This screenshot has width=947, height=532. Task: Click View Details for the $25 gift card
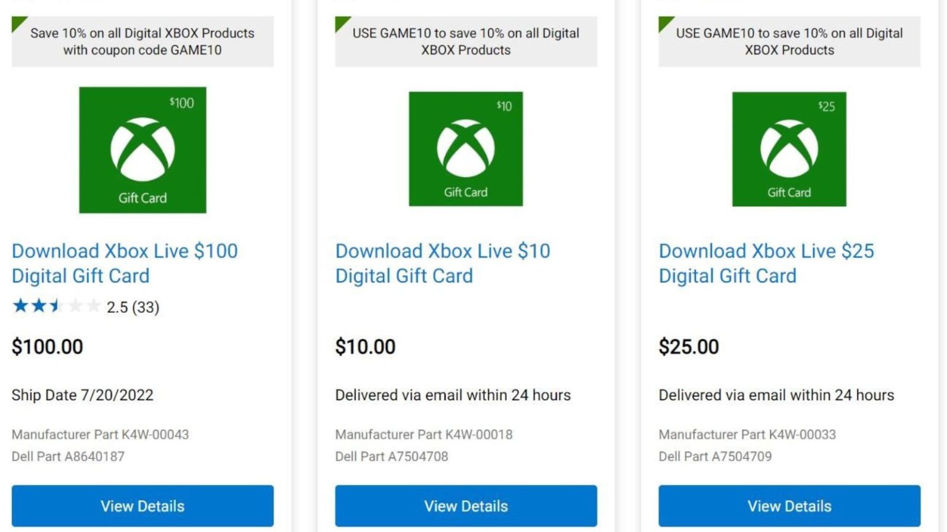point(790,506)
